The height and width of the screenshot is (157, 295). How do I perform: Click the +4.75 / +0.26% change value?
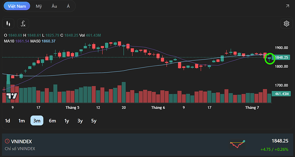click(x=274, y=149)
